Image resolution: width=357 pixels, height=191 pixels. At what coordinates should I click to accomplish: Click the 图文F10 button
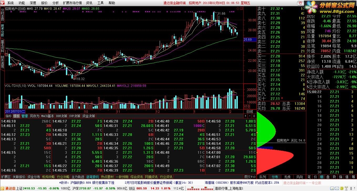(x=250, y=177)
